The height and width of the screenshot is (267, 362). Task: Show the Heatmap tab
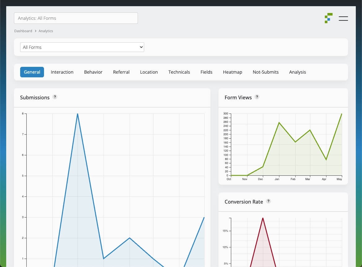tap(232, 72)
